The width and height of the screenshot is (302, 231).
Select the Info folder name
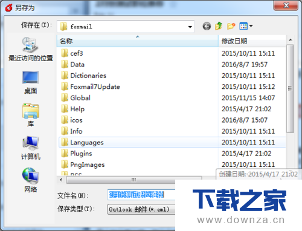point(76,131)
